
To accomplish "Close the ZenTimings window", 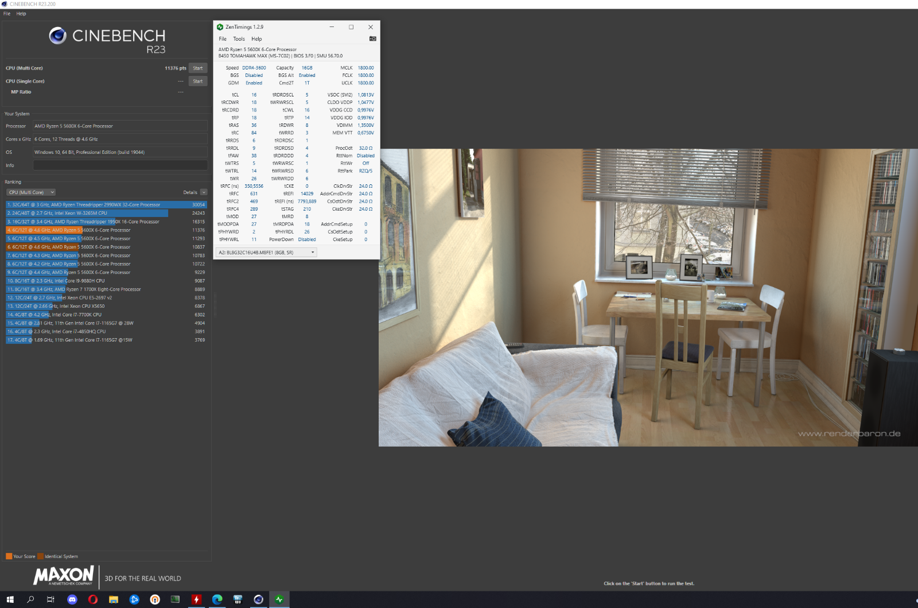I will (x=371, y=27).
